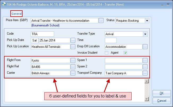Open the Flight Ref lookup button
This screenshot has height=107, width=173.
click(x=73, y=67)
